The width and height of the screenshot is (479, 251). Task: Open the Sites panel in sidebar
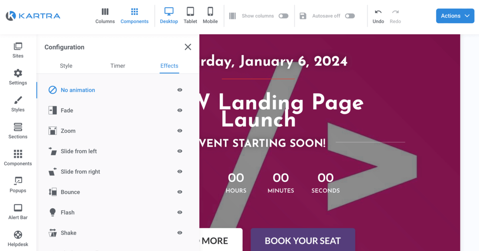[18, 50]
